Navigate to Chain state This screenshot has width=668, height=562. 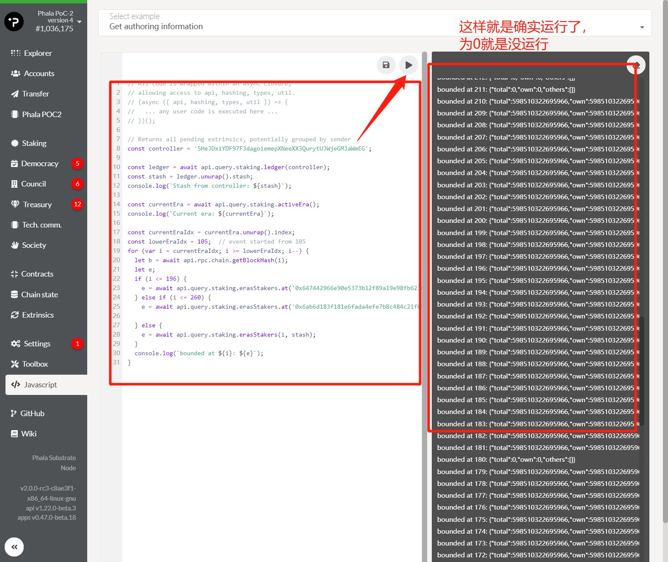pos(39,295)
